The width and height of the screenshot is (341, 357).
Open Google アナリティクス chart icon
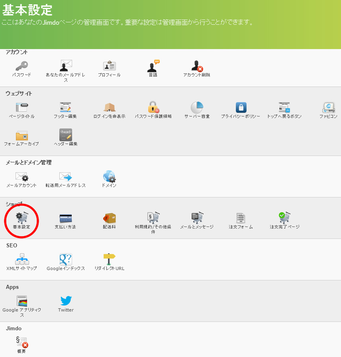click(22, 301)
